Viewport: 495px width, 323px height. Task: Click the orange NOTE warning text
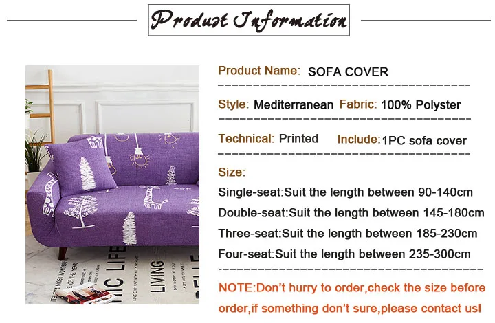352,298
